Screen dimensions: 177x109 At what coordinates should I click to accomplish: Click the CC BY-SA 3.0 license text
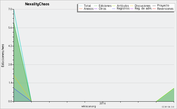pyautogui.click(x=168, y=107)
